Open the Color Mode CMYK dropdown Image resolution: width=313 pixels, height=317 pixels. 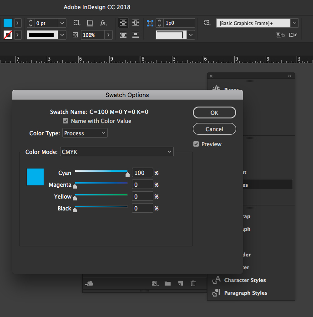pos(117,152)
